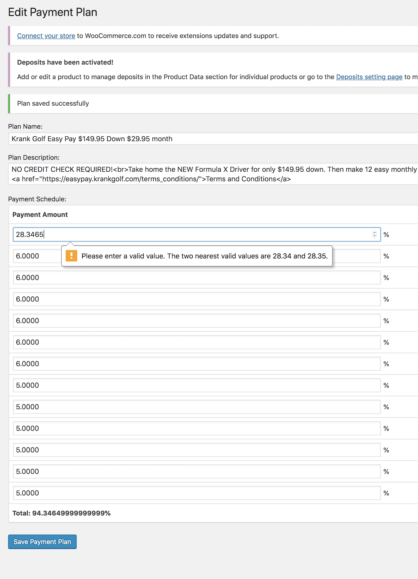Click the percent sign beside the 28.3465 field

[x=386, y=235]
